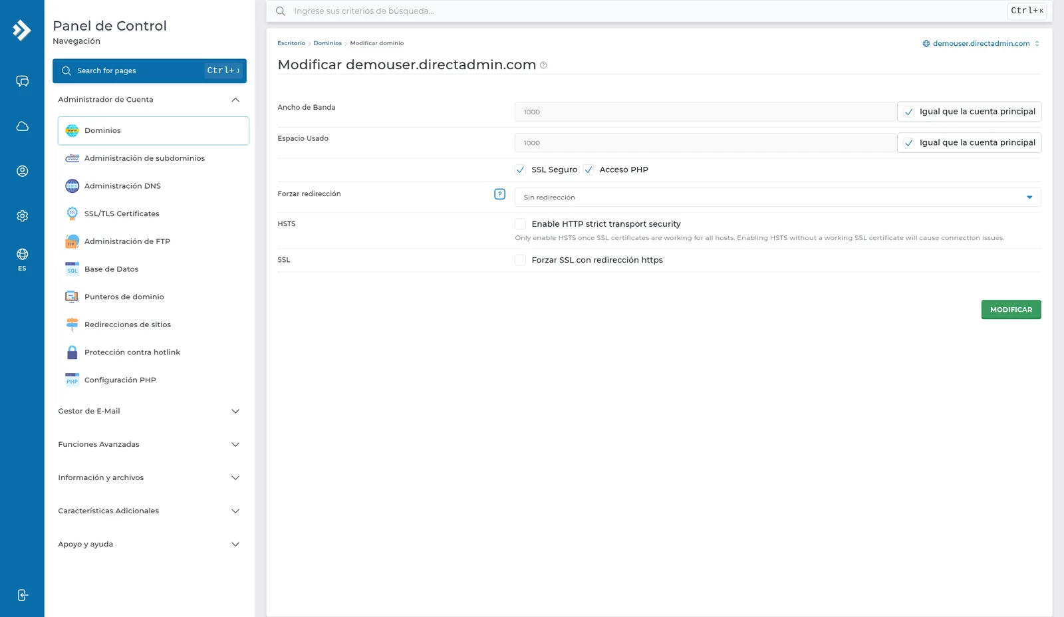Screen dimensions: 1064x617
Task: Open Dominios menu item
Action: [x=154, y=131]
